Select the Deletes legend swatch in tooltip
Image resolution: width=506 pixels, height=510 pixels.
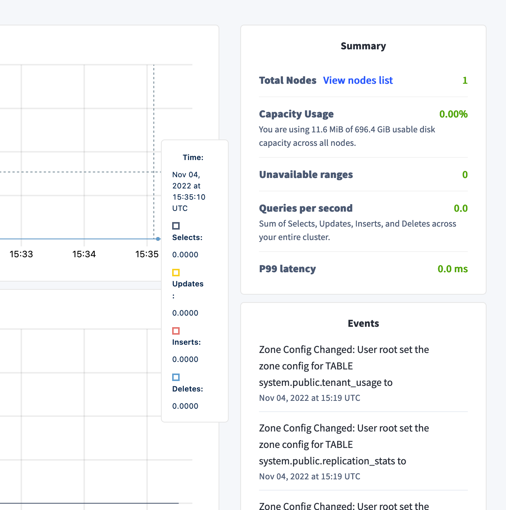pyautogui.click(x=176, y=377)
